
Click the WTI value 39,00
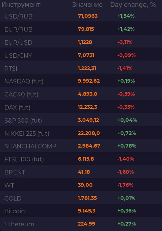point(85,185)
